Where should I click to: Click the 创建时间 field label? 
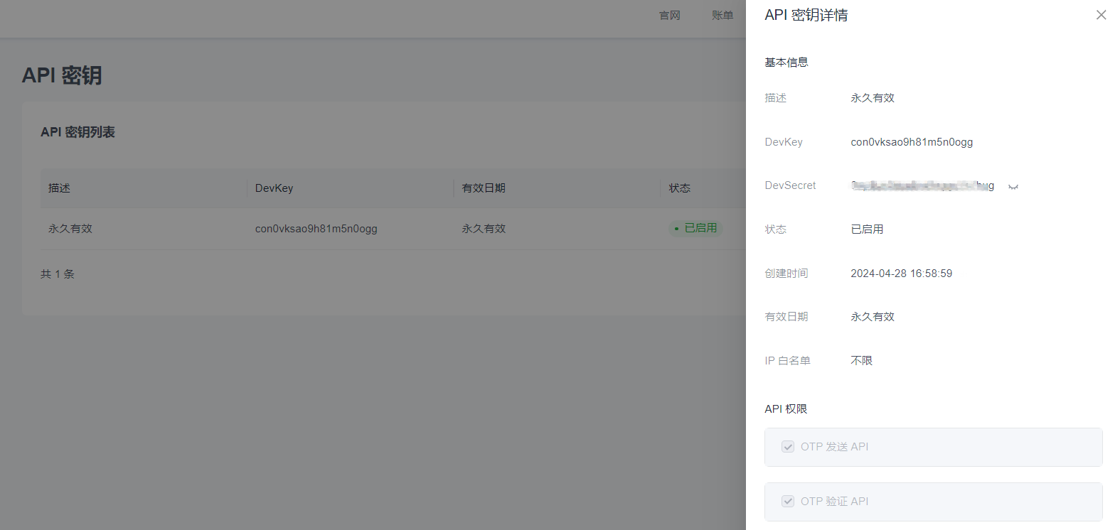coord(786,274)
